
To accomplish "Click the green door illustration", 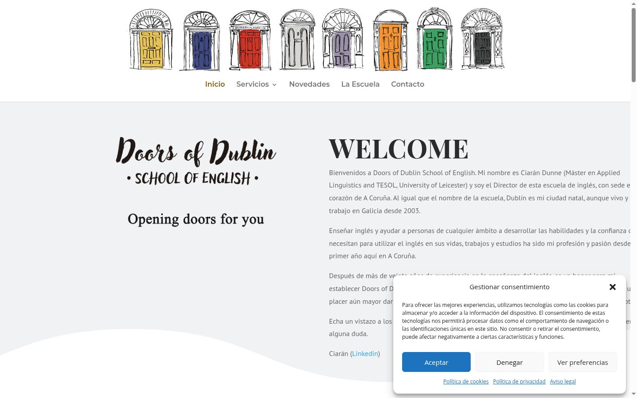I will click(434, 38).
